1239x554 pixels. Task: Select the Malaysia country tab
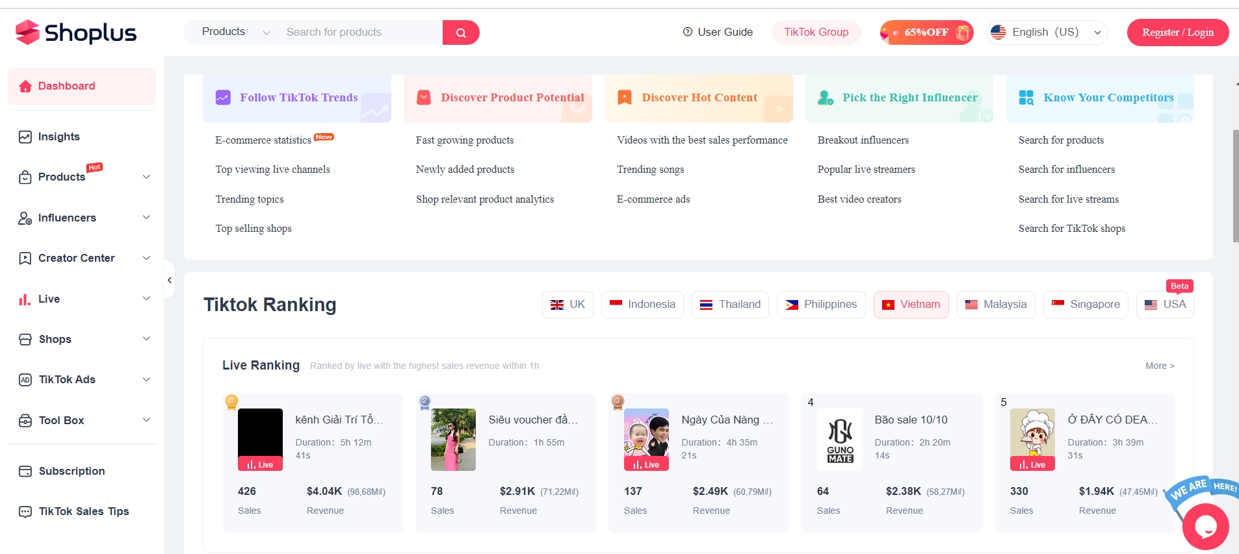pos(996,305)
